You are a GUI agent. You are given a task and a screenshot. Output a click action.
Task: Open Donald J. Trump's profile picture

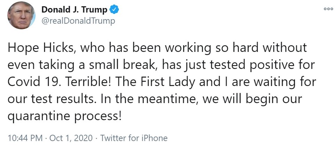click(x=21, y=15)
